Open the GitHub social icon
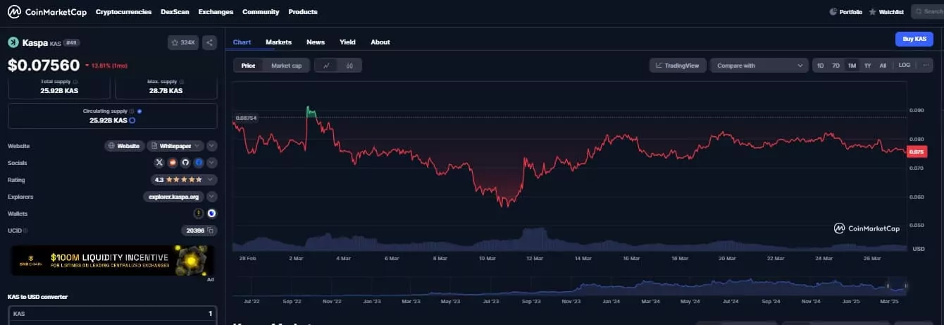The image size is (944, 325). coord(185,163)
